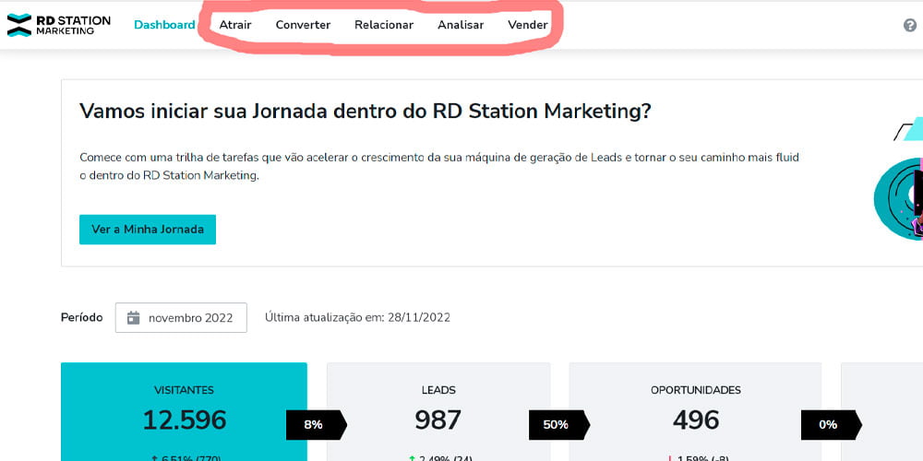Select the Visitantes 12.596 card

[184, 411]
